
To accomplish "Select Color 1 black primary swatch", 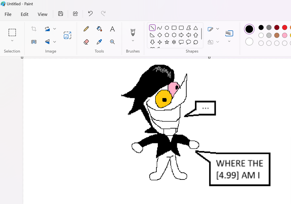I will point(249,29).
